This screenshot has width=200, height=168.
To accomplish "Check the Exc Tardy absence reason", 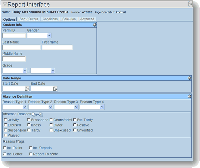I will point(75,120).
